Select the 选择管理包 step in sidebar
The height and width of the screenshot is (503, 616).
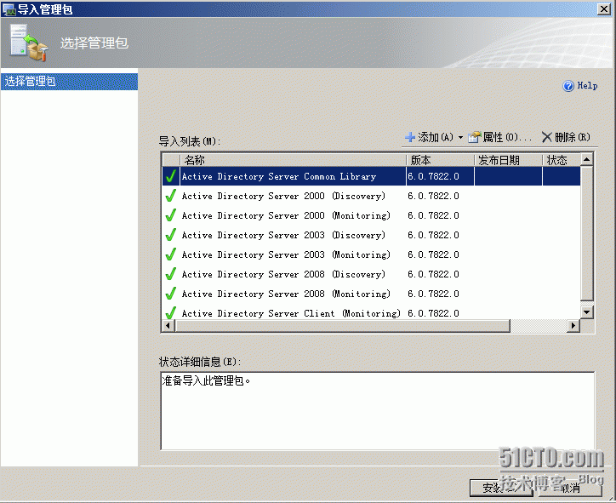69,82
